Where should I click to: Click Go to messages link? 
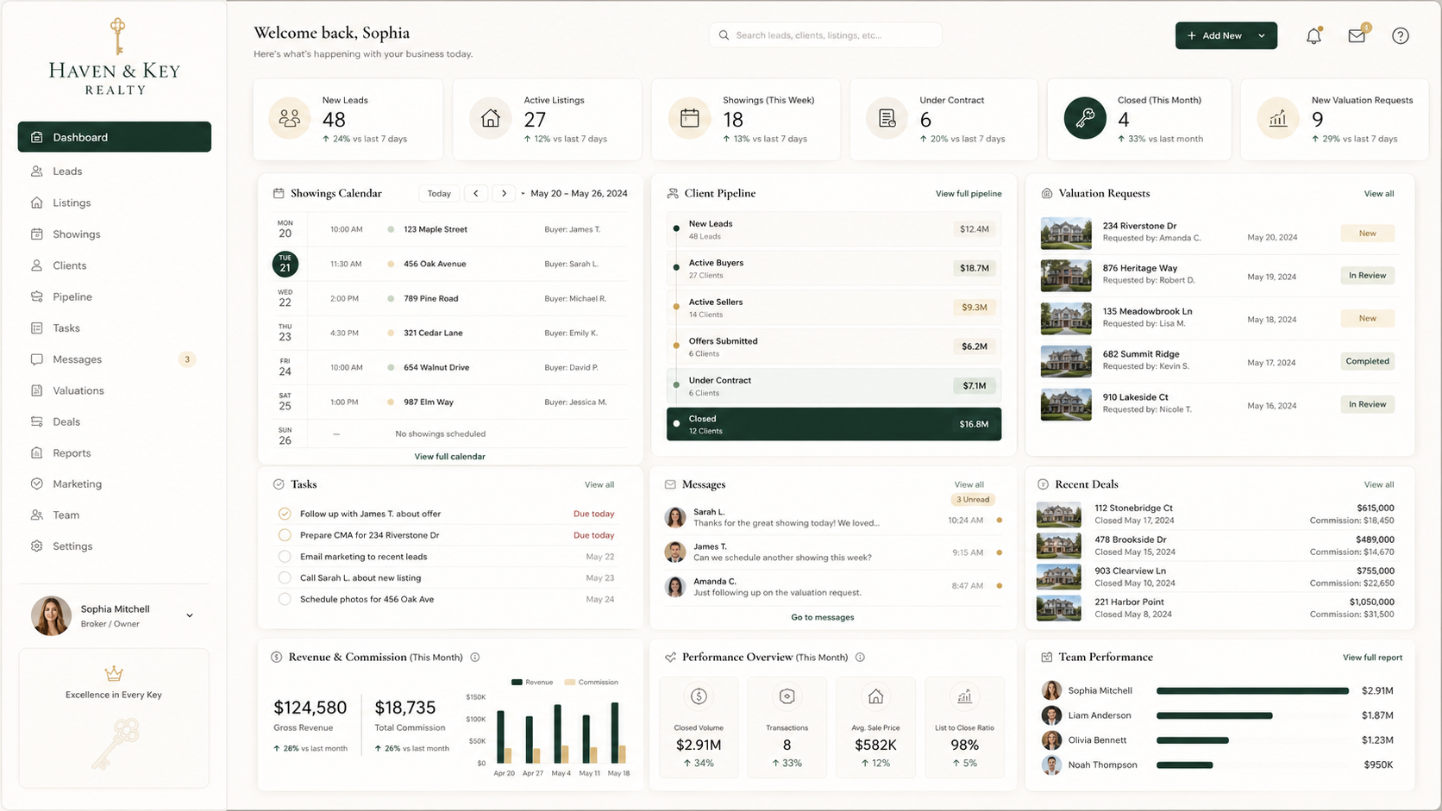[x=823, y=617]
